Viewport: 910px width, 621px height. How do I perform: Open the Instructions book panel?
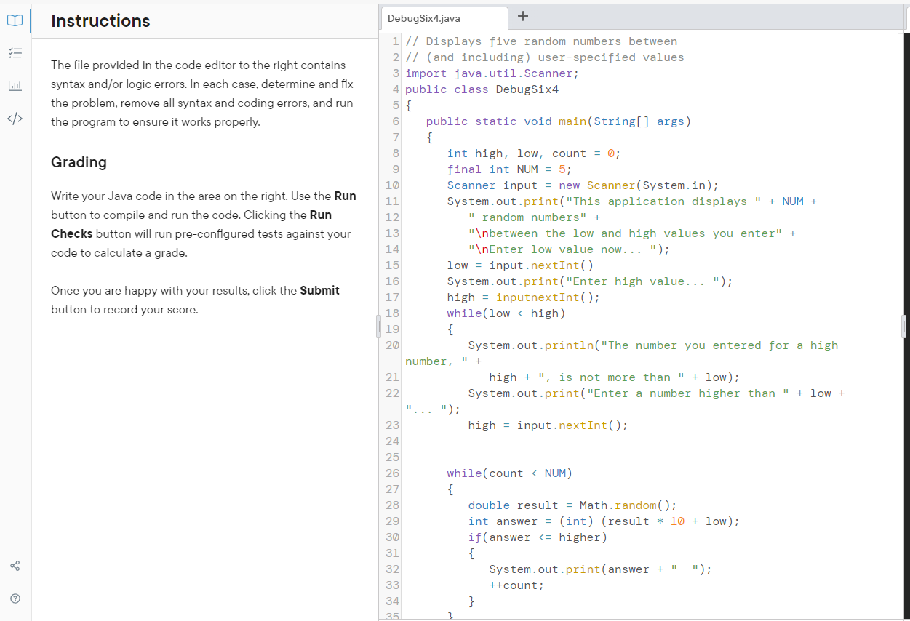pos(15,20)
